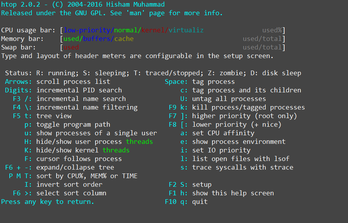Click 'H:' hide/show user process threads
348x223 pixels.
coord(28,142)
